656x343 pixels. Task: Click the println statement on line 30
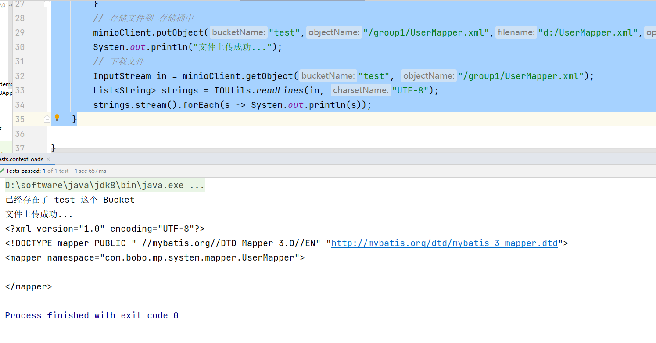click(x=187, y=47)
